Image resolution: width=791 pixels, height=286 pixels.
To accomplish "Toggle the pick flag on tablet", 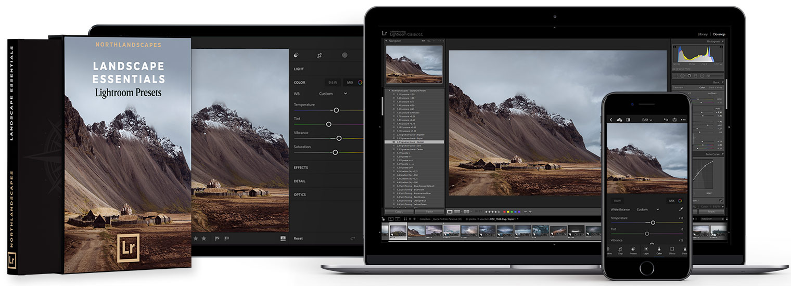I will pyautogui.click(x=218, y=238).
